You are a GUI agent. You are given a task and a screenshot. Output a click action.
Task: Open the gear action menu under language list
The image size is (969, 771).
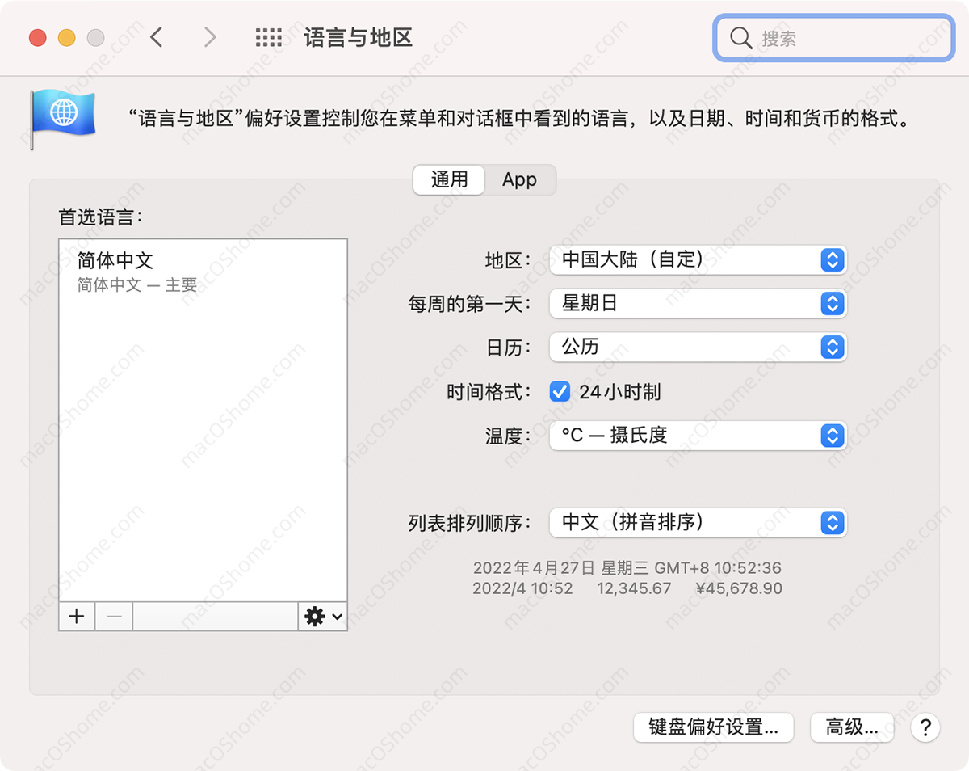coord(322,617)
